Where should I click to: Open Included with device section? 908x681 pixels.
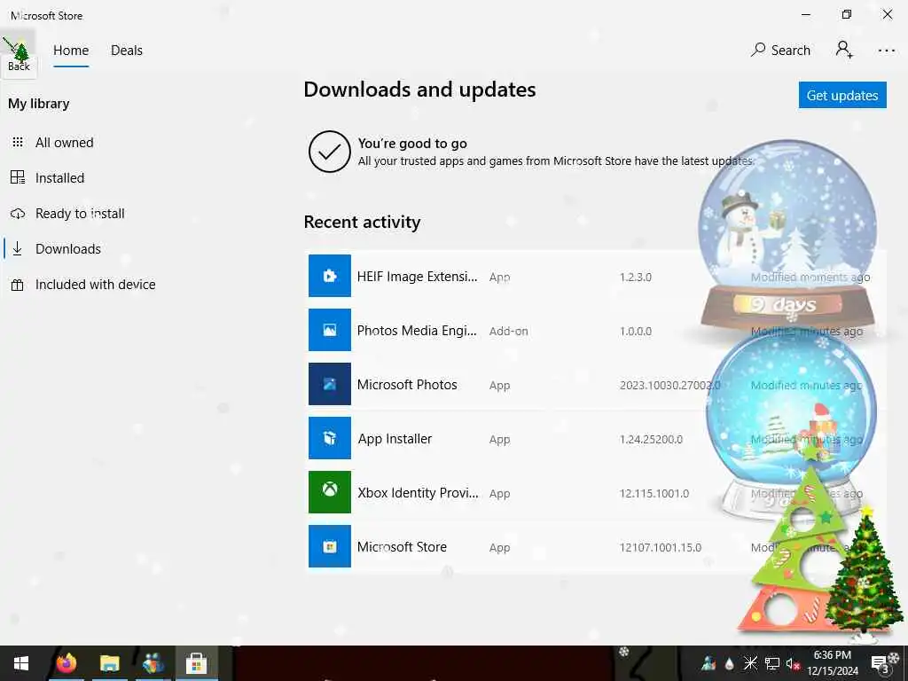tap(95, 285)
